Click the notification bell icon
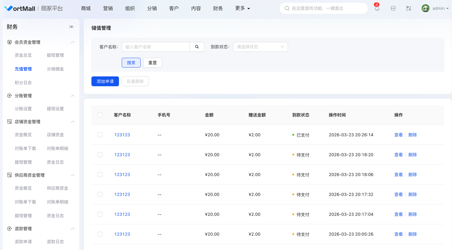 coord(377,8)
